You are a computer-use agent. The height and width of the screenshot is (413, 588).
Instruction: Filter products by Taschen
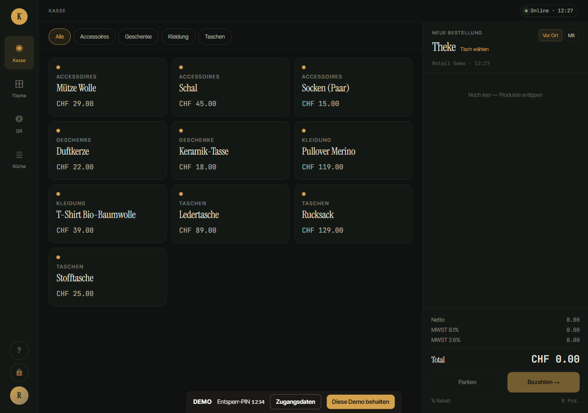215,37
